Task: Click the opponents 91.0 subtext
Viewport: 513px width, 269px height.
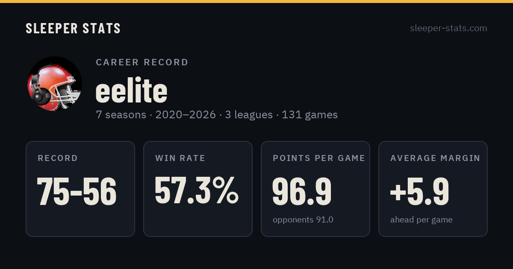Action: click(x=303, y=220)
